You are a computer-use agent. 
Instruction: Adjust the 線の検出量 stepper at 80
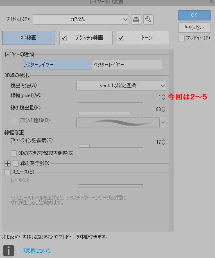coord(163,109)
